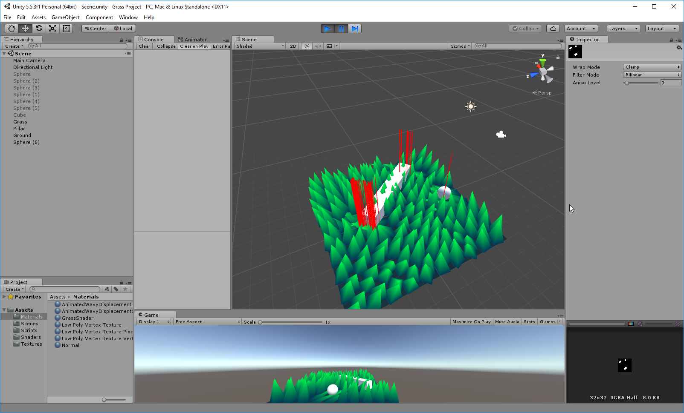The image size is (684, 413).
Task: Click the Pause playback button
Action: click(341, 29)
